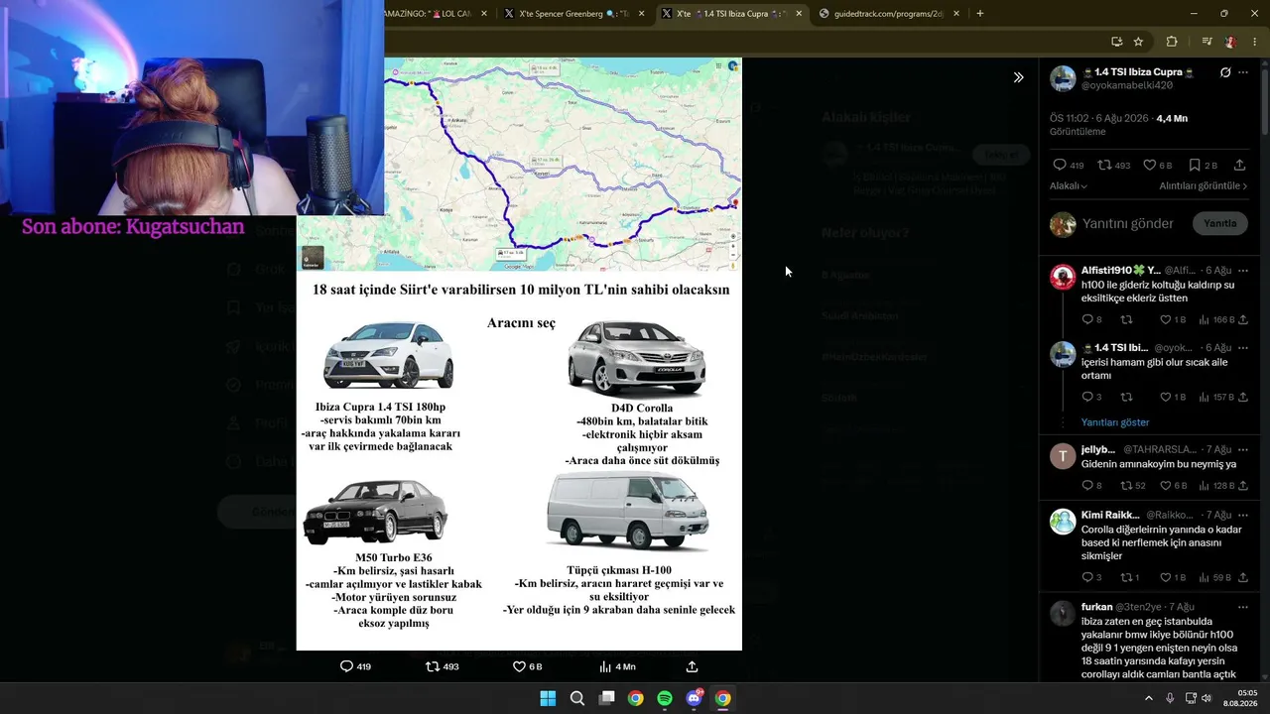1270x714 pixels.
Task: Show hidden system tray icons
Action: pos(1149,698)
